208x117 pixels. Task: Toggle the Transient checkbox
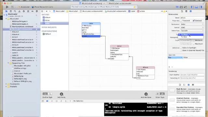181,21
